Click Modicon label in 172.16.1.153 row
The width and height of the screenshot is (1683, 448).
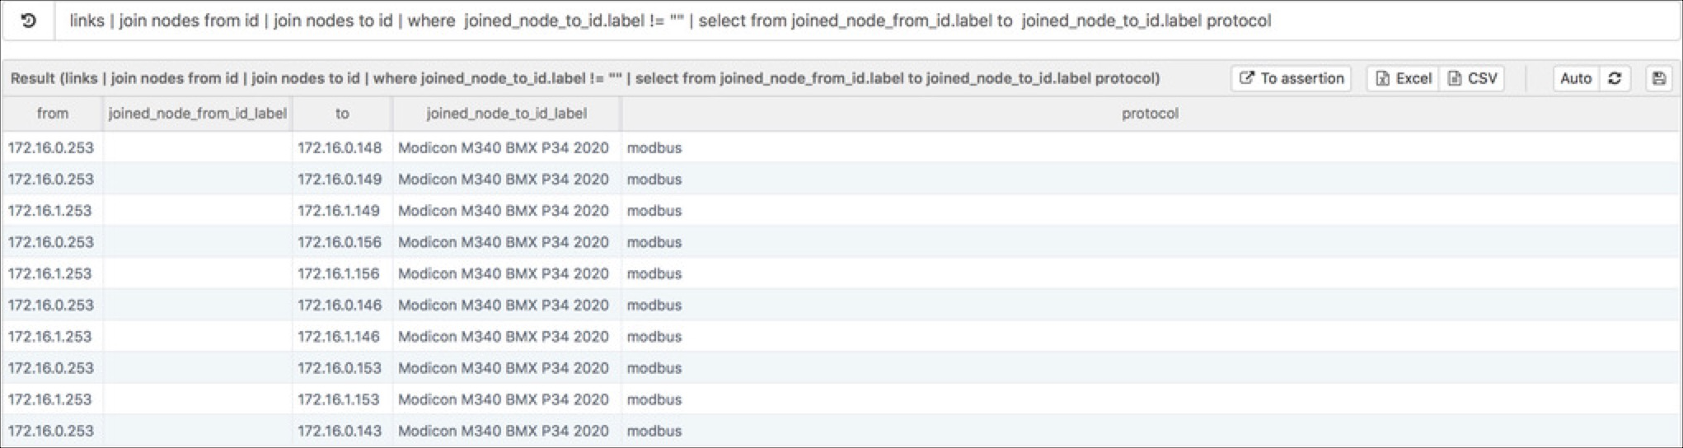click(x=504, y=399)
